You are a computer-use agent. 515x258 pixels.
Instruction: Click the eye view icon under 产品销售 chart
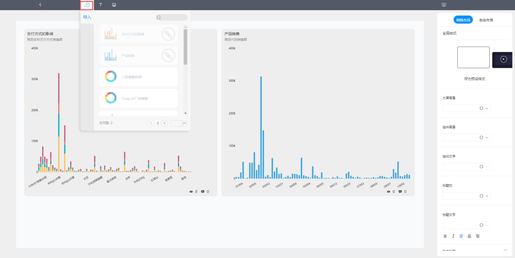[388, 192]
